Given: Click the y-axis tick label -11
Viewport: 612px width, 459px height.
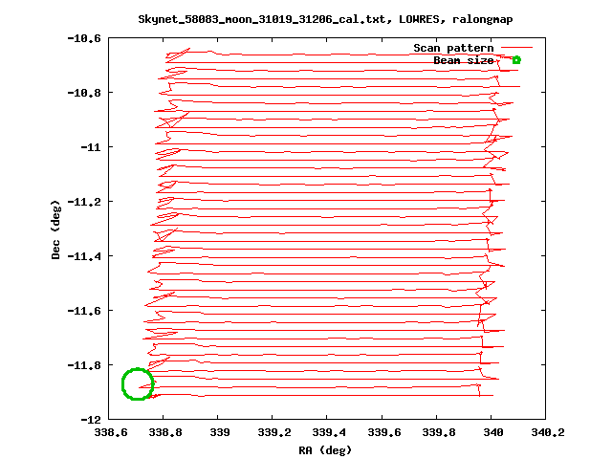Looking at the screenshot, I should (x=91, y=147).
